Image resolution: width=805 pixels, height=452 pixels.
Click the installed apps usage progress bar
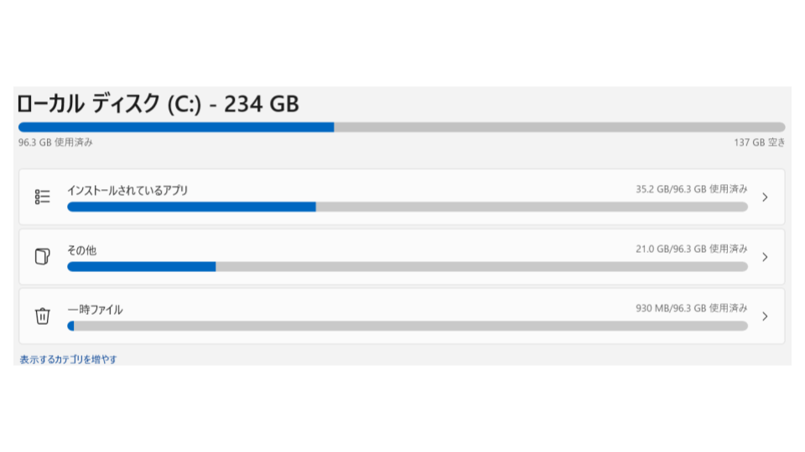pos(407,207)
